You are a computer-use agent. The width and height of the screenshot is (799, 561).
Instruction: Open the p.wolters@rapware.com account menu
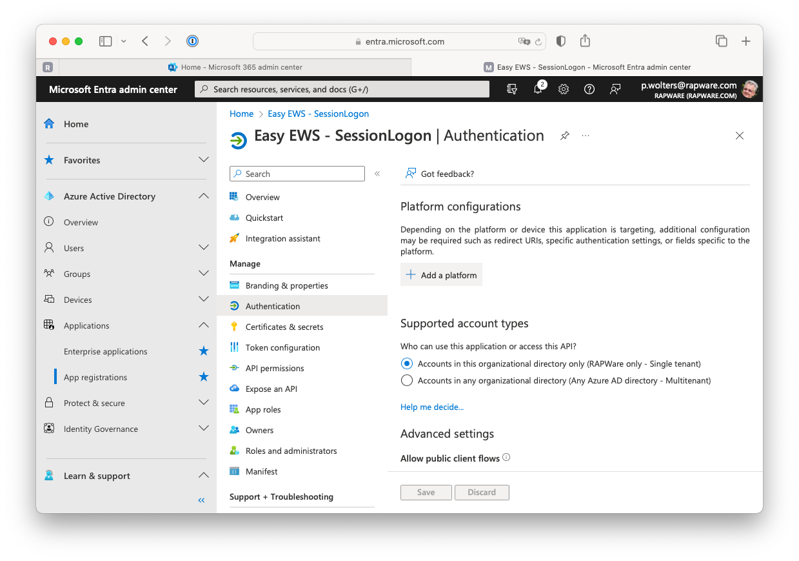coord(699,89)
